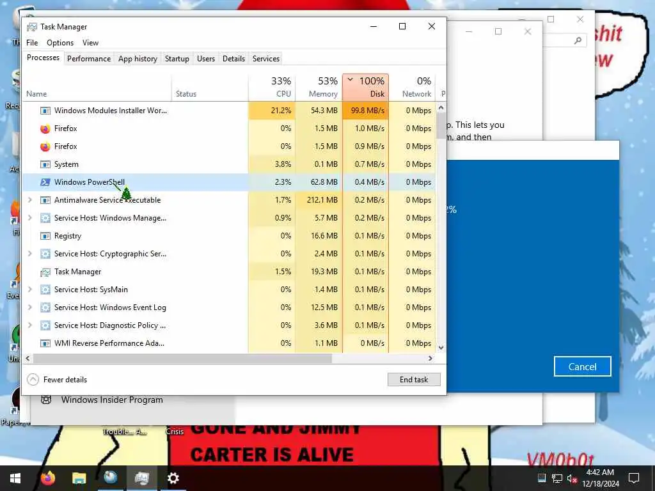Viewport: 655px width, 491px height.
Task: Click the search magnifier in background window
Action: click(x=578, y=40)
